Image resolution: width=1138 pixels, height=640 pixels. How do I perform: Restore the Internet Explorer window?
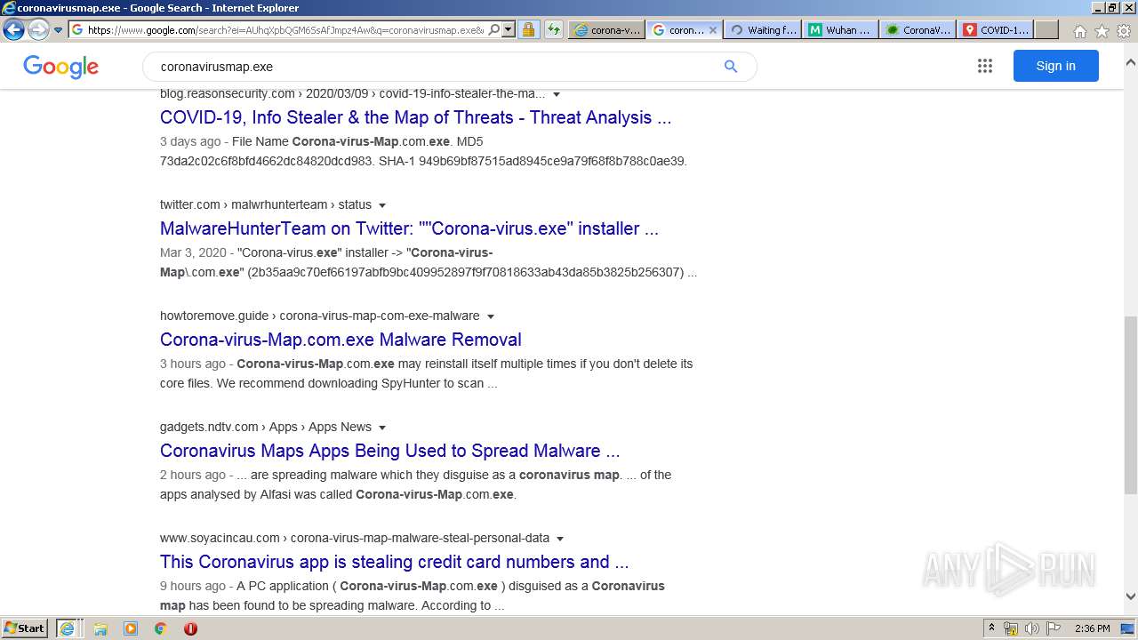pos(1112,8)
